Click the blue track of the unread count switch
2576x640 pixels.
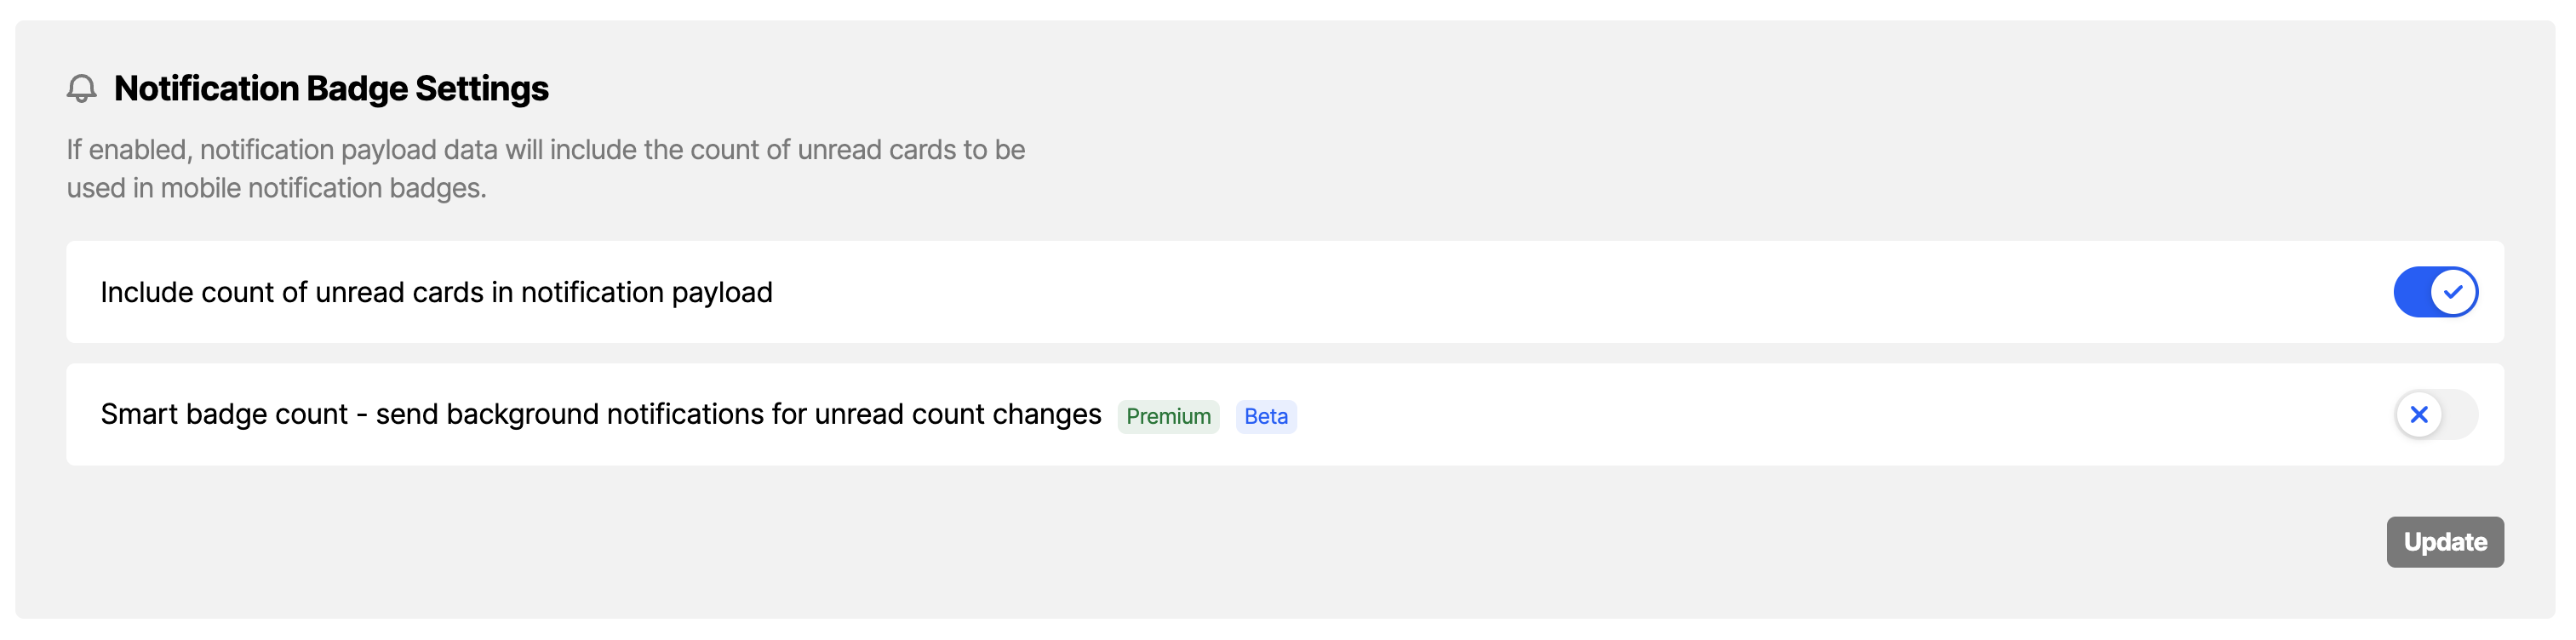point(2411,292)
